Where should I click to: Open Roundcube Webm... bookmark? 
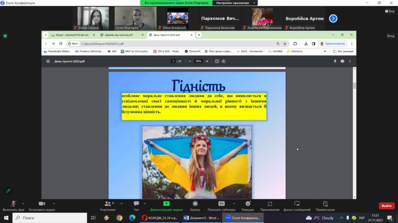pos(58,51)
